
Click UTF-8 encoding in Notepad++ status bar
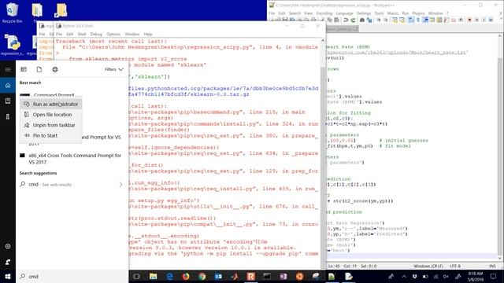click(x=455, y=266)
